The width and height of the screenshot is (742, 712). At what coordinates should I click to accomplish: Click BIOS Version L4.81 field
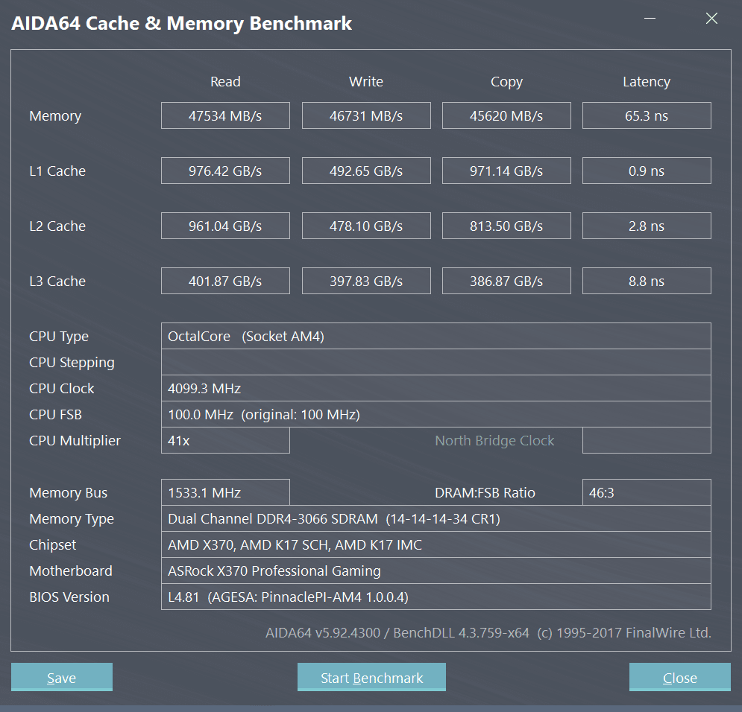coord(436,597)
